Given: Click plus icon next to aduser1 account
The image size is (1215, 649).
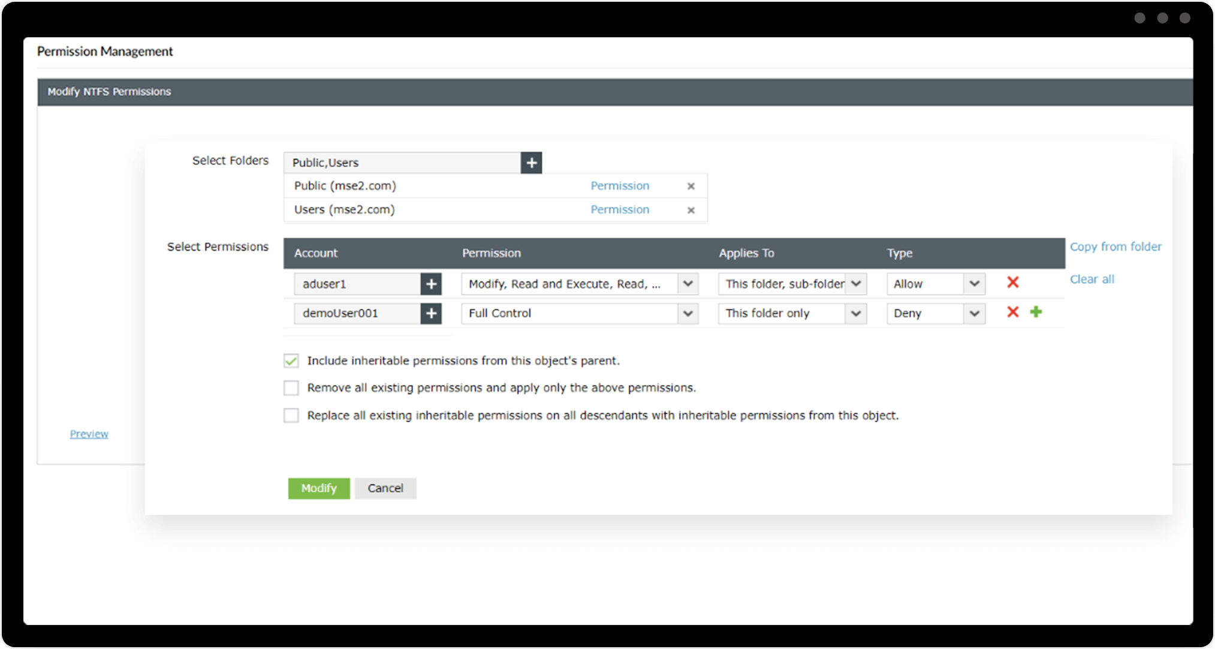Looking at the screenshot, I should (x=431, y=284).
